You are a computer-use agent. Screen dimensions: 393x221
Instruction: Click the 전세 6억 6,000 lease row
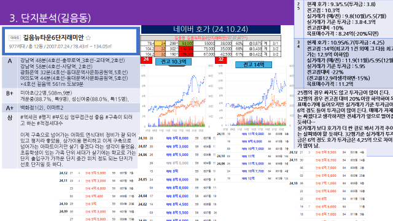[327, 206]
